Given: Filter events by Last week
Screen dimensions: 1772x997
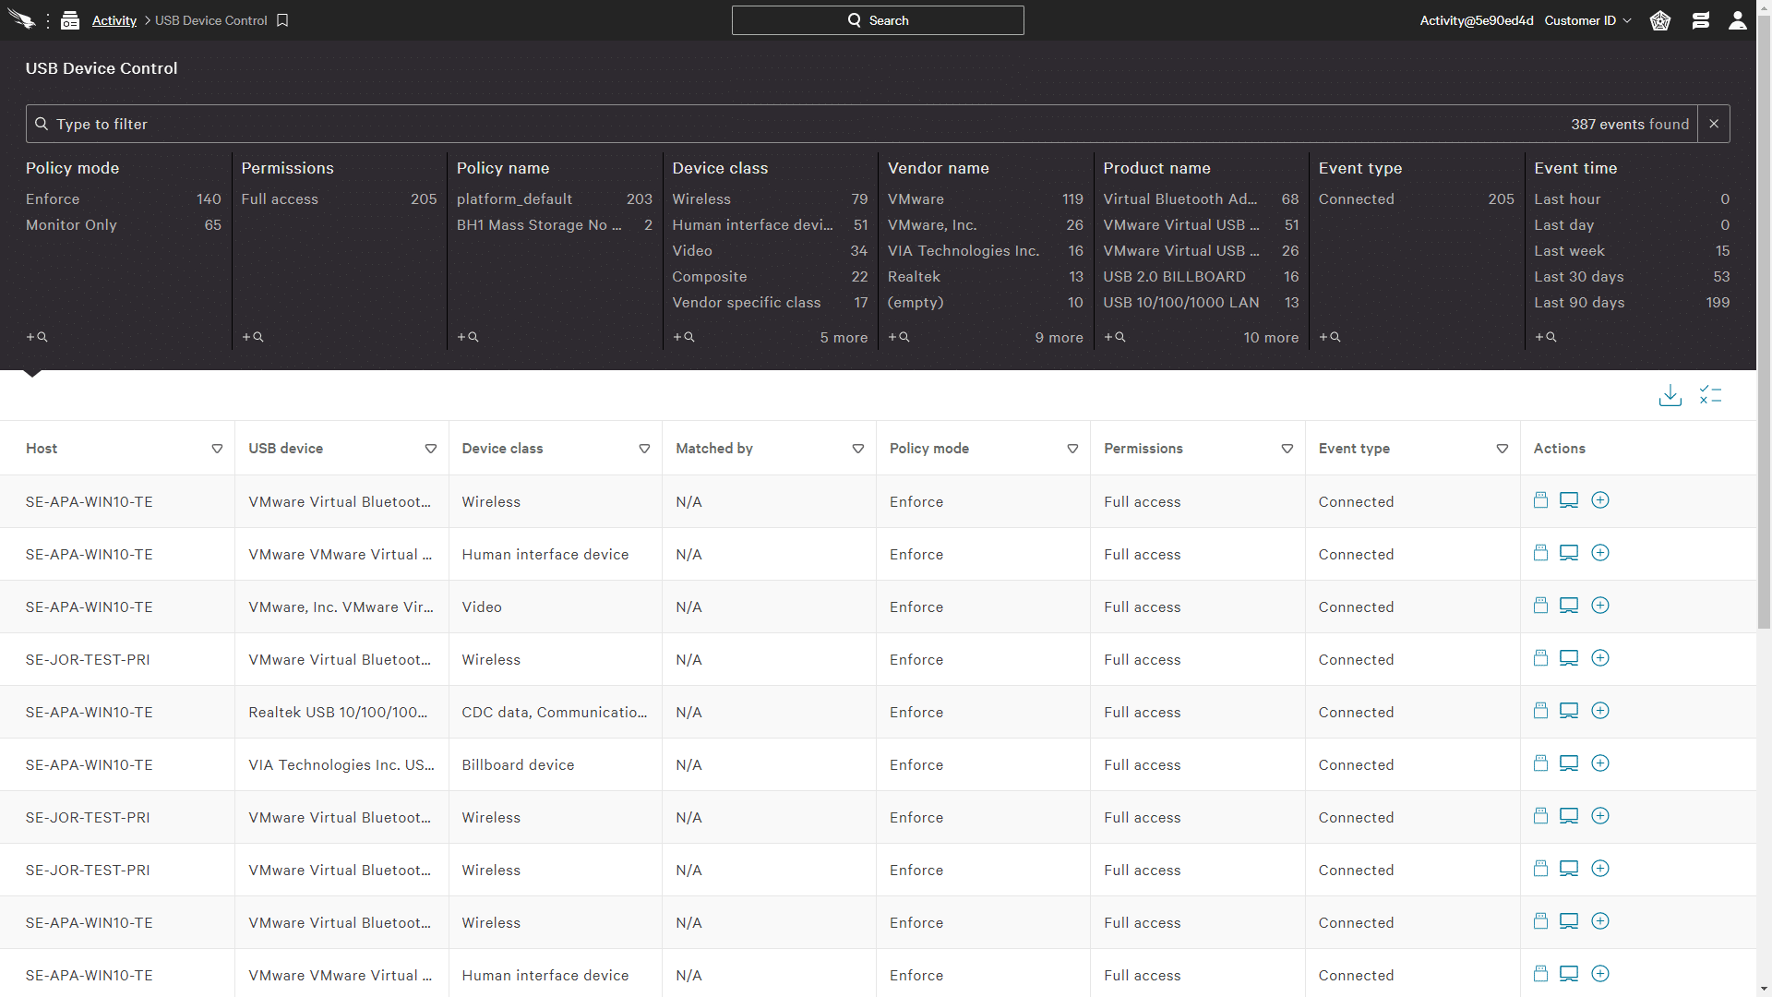Looking at the screenshot, I should 1632,251.
